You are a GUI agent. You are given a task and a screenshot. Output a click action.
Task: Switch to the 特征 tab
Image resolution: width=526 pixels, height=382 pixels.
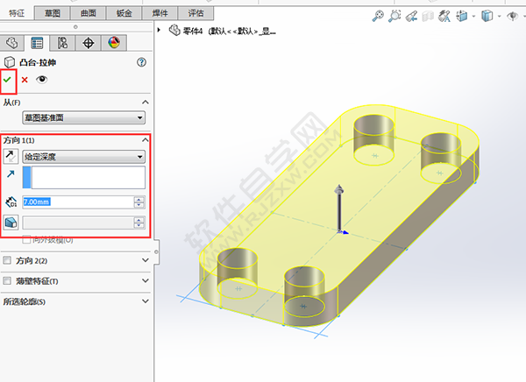click(x=17, y=13)
